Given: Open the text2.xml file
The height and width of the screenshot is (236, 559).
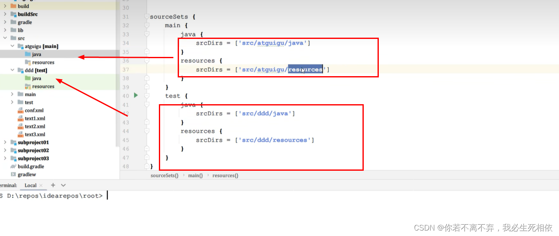Looking at the screenshot, I should (x=35, y=126).
